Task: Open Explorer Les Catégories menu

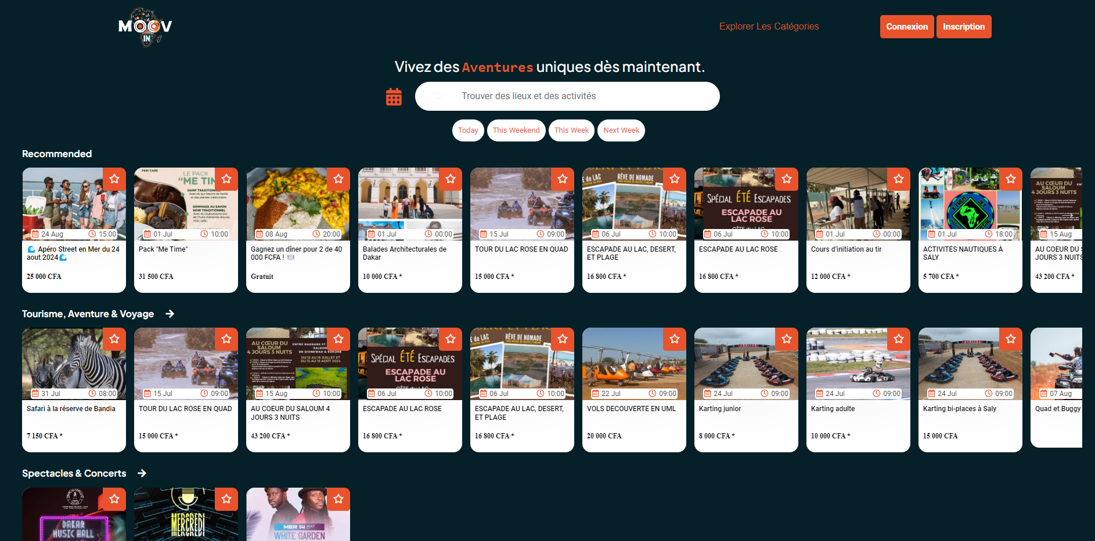Action: [769, 27]
